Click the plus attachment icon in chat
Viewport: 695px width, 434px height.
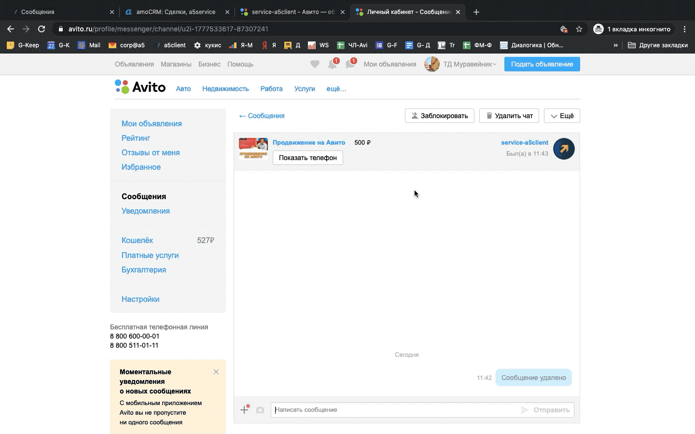[245, 409]
